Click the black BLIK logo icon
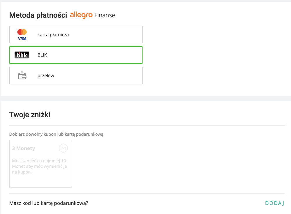 tap(22, 55)
